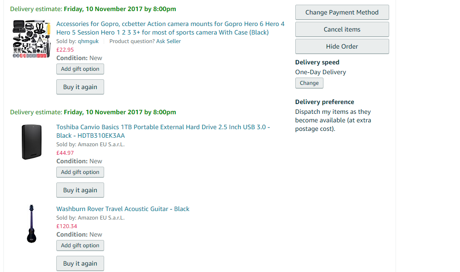Viewport: 460px width, 272px height.
Task: Click the £120.34 guitar price
Action: 67,226
